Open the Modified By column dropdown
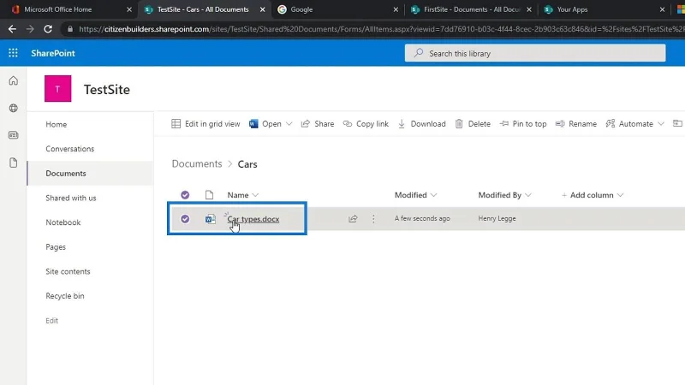Screen dimensions: 685x385 (528, 195)
